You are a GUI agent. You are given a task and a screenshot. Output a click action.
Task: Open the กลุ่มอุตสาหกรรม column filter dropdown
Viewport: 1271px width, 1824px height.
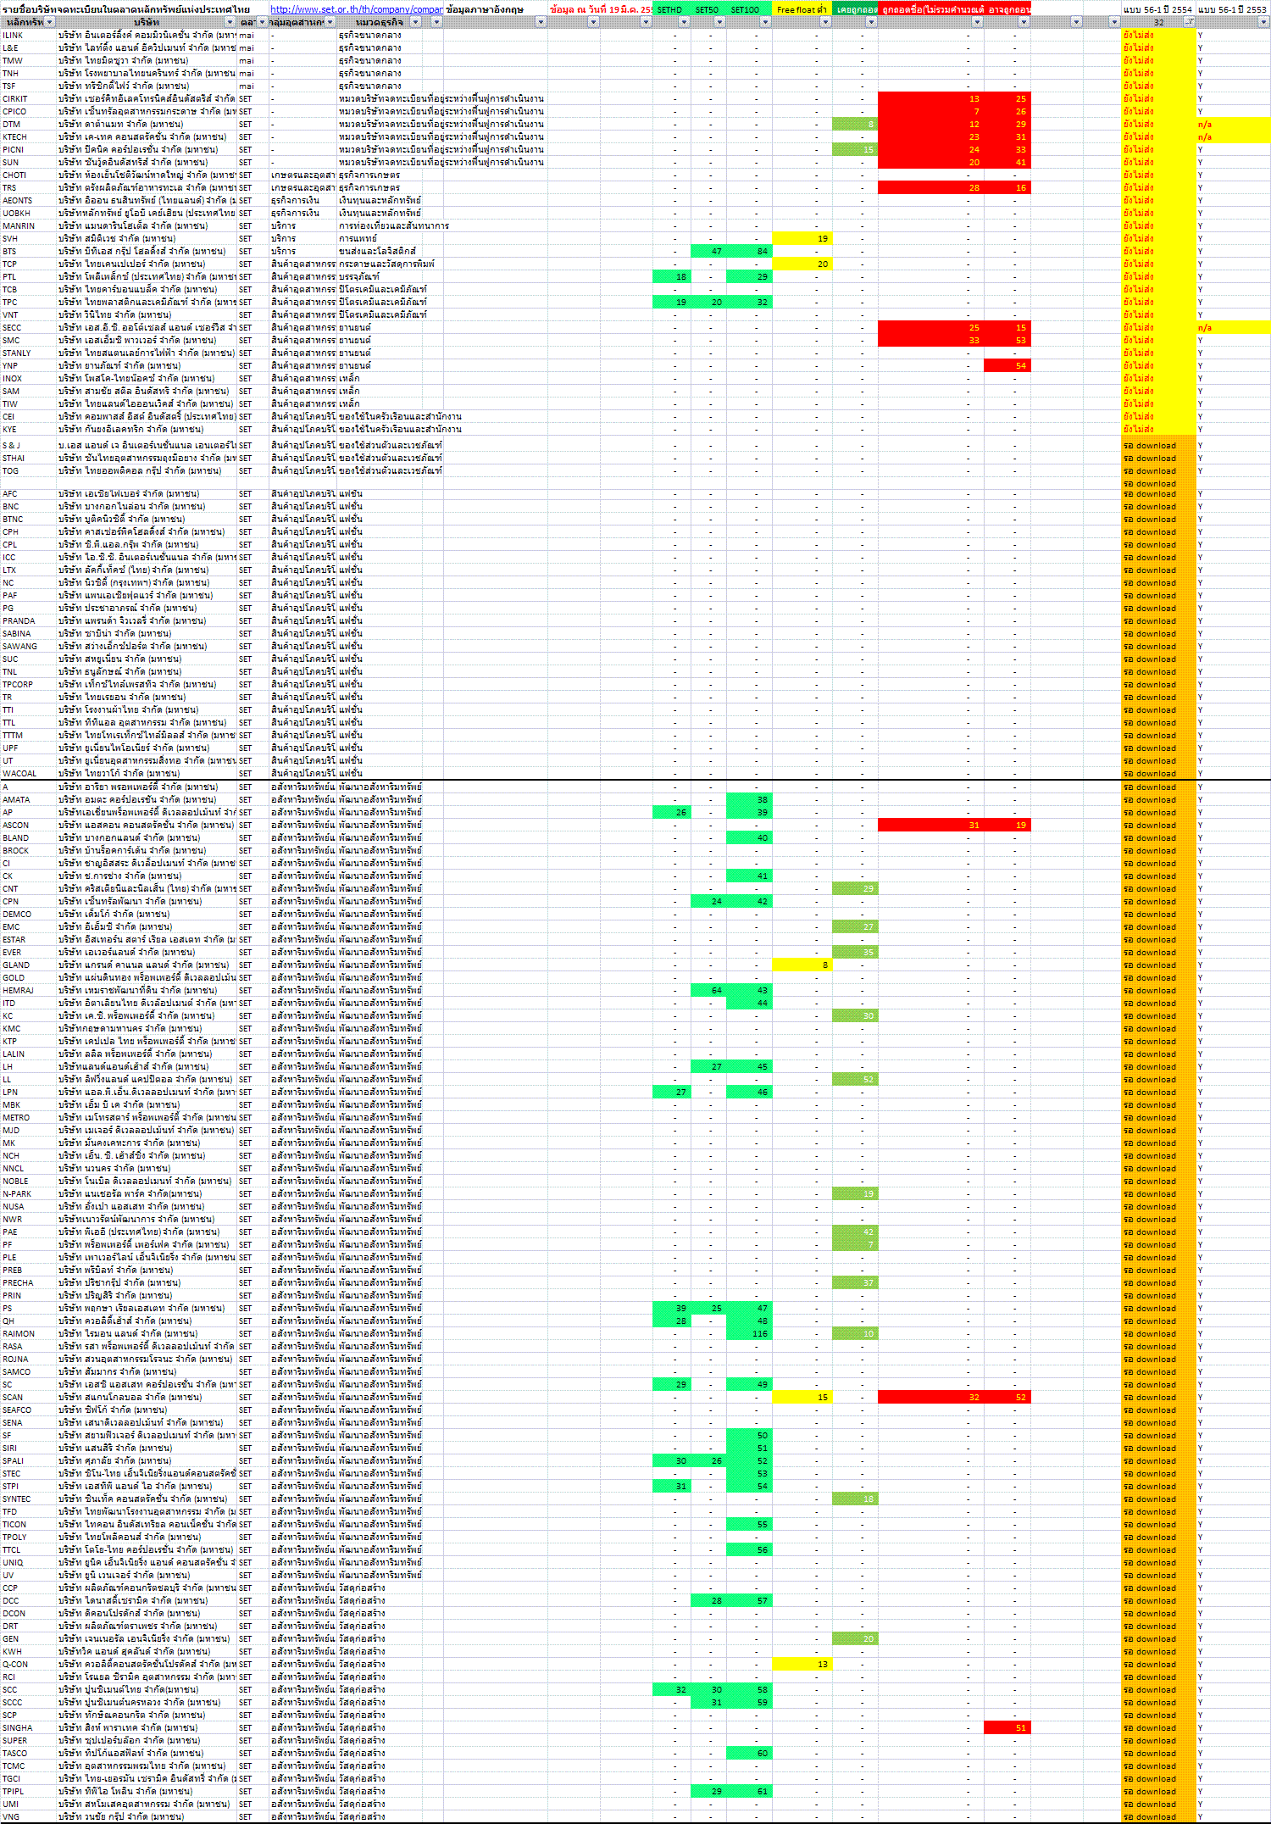pos(330,22)
